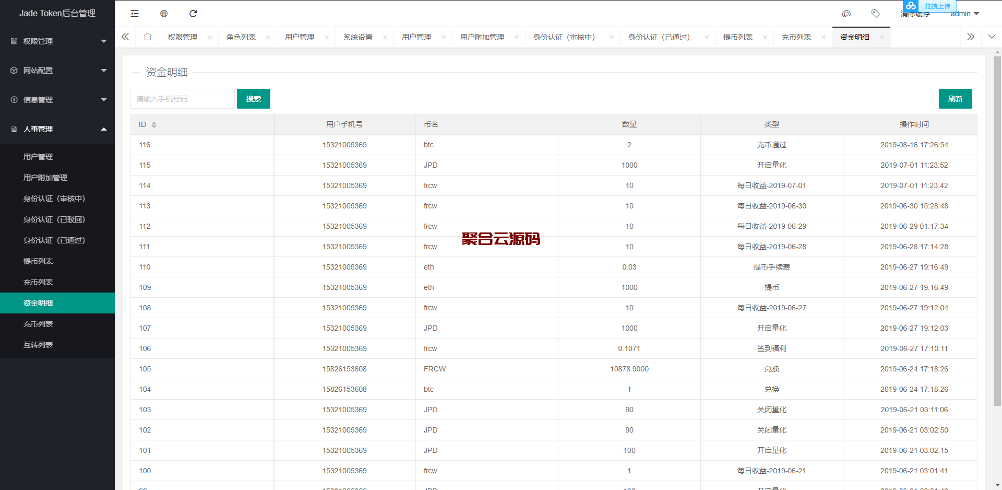Click the FRCW currency cell
This screenshot has width=1002, height=490.
435,369
